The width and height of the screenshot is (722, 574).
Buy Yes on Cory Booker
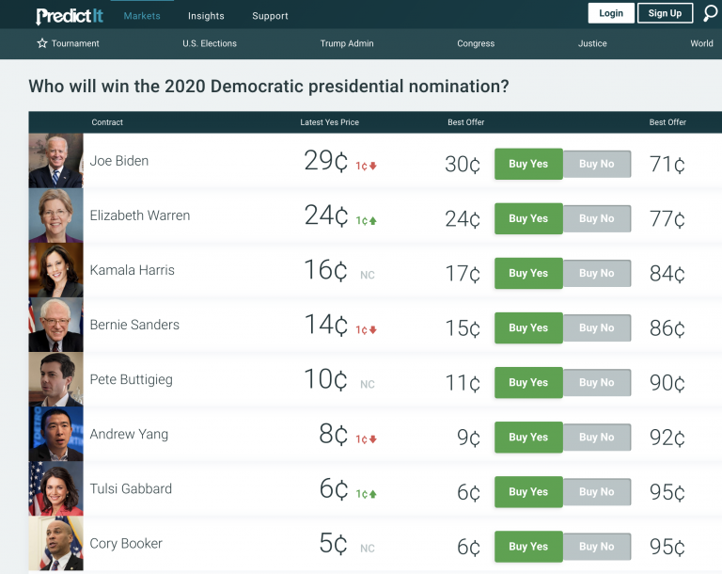coord(528,547)
